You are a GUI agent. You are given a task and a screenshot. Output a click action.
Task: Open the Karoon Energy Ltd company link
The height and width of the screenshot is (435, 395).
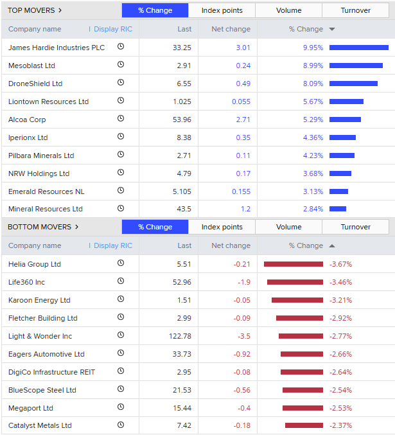tap(39, 300)
